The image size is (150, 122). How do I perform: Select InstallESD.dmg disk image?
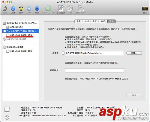click(21, 47)
